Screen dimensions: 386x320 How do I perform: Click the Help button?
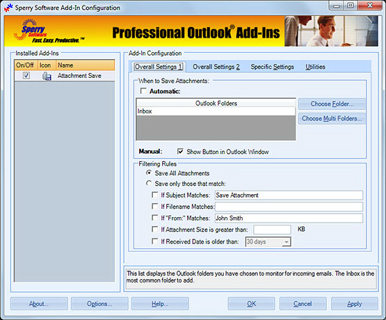[x=160, y=304]
